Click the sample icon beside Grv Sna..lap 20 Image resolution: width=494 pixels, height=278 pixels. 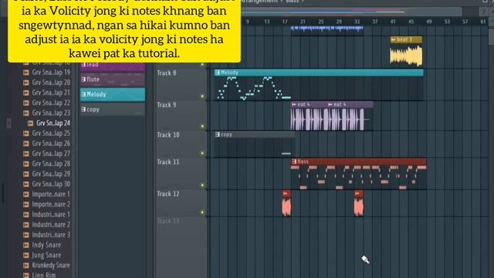26,83
